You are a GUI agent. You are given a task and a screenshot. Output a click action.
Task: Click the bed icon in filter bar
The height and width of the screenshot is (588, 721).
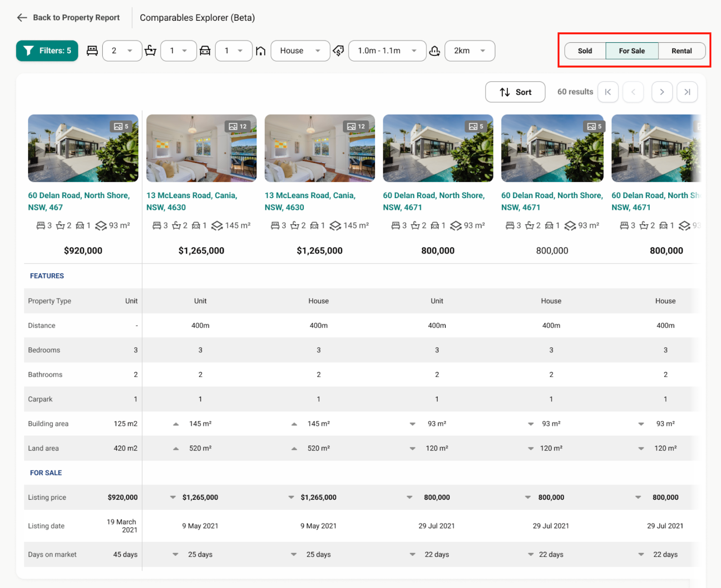coord(92,51)
